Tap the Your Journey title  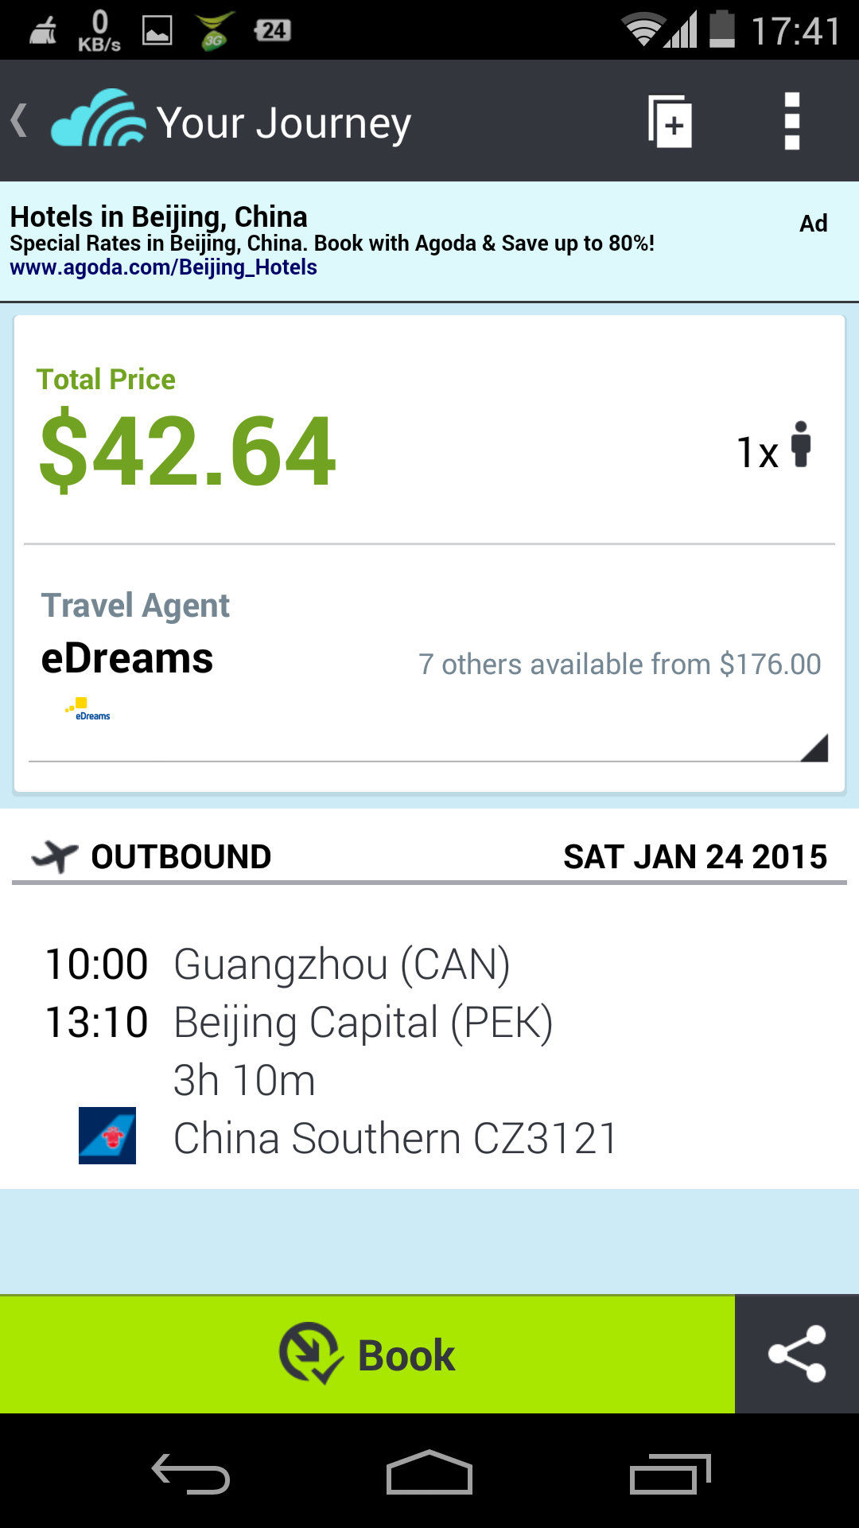pyautogui.click(x=284, y=123)
